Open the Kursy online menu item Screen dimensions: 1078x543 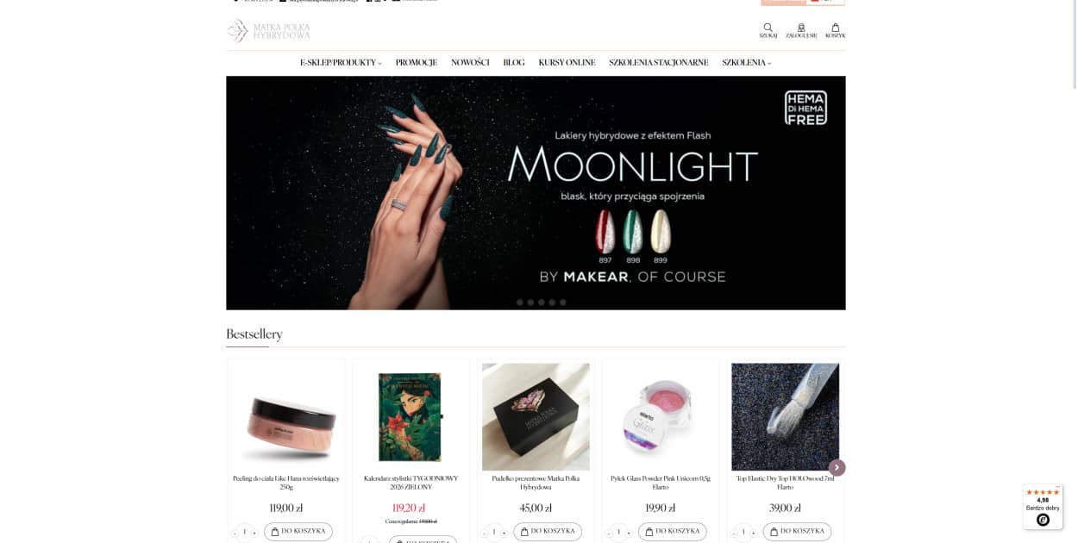(567, 62)
